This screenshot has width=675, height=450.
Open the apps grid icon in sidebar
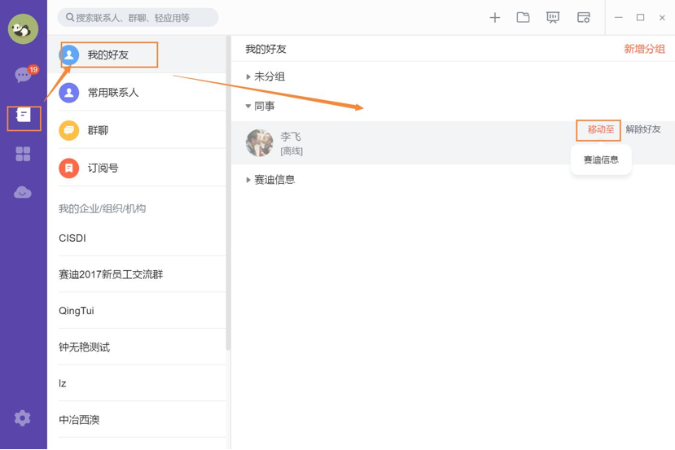click(23, 154)
